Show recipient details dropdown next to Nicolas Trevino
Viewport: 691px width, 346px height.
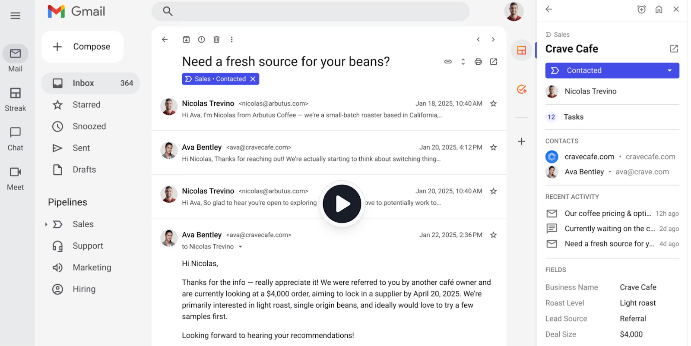pyautogui.click(x=241, y=247)
